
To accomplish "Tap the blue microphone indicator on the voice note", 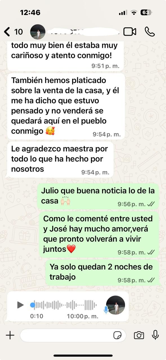I will (106, 310).
